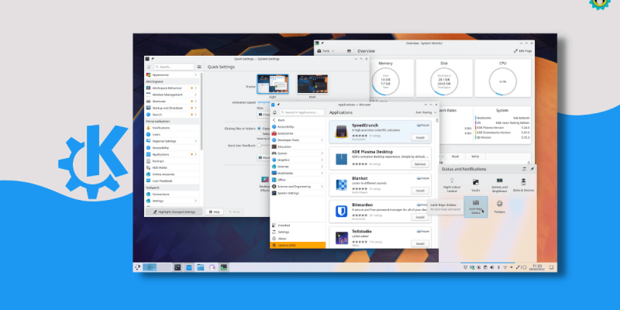620x310 pixels.
Task: Install SpeedCrunch
Action: tap(420, 138)
